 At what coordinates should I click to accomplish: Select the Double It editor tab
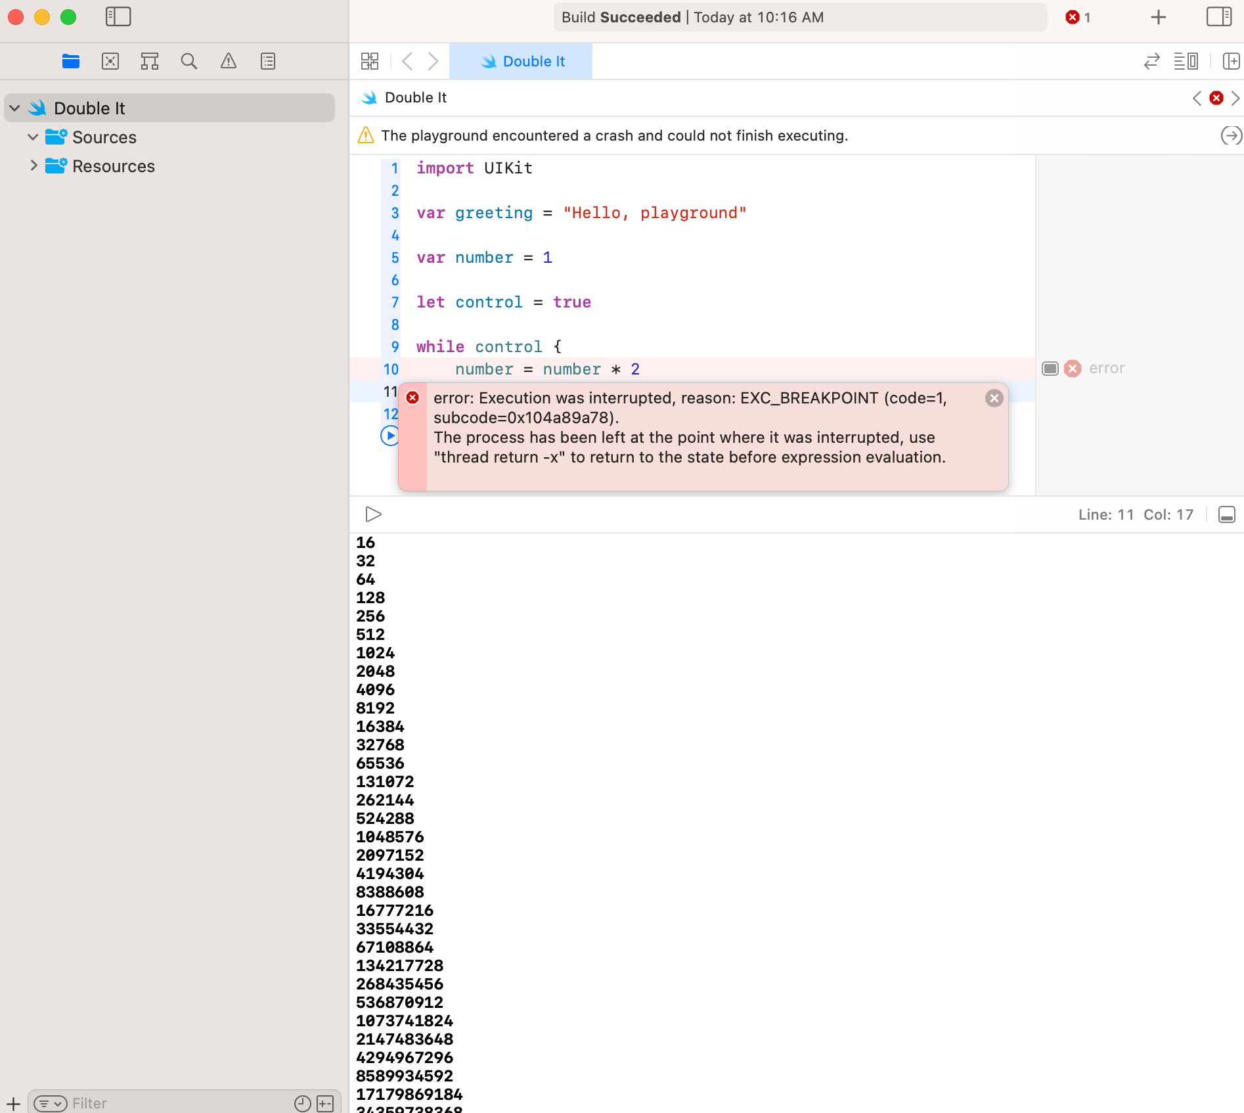pyautogui.click(x=521, y=61)
